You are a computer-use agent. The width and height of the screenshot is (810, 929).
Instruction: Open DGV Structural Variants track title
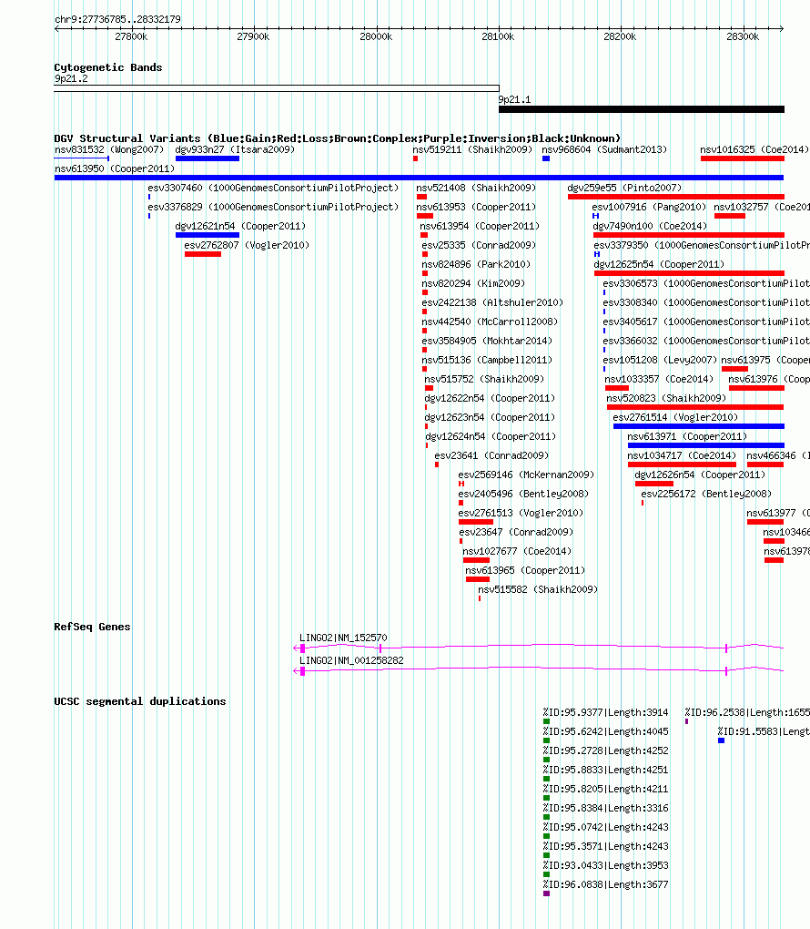(x=338, y=138)
